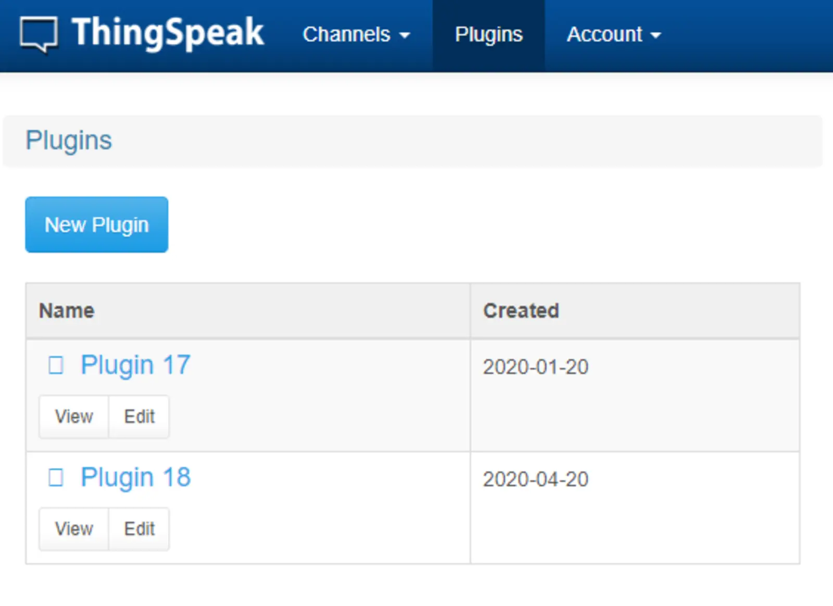The height and width of the screenshot is (606, 833).
Task: Click the 2020-01-20 created date cell
Action: [x=535, y=367]
